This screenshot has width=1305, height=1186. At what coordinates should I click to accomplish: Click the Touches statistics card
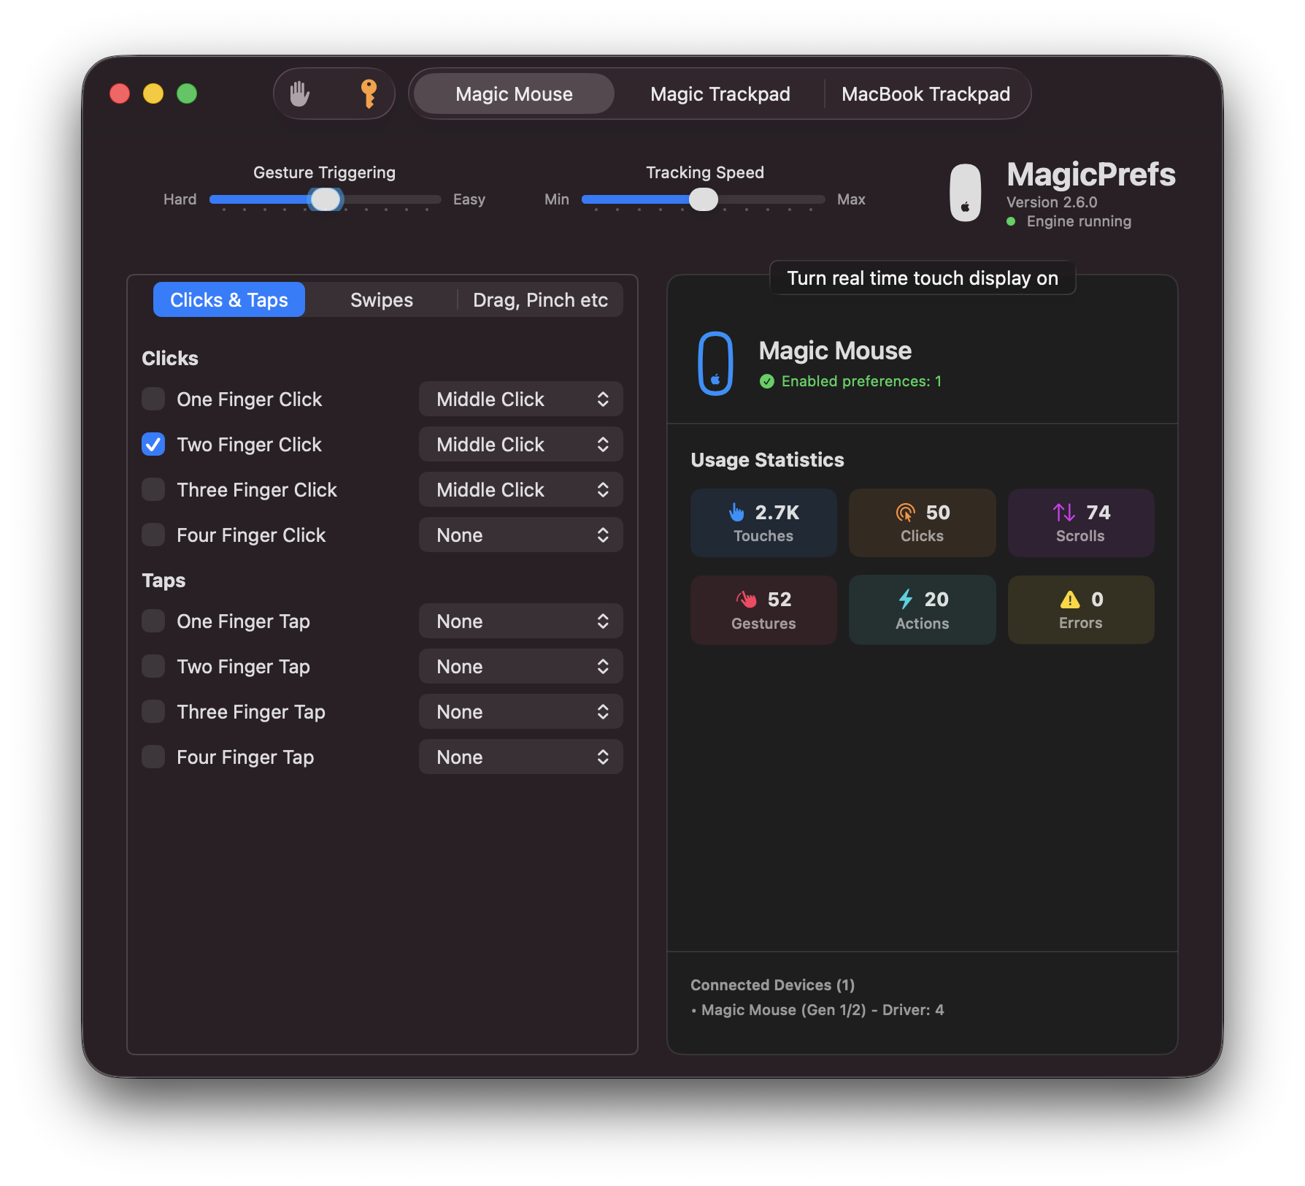(763, 523)
